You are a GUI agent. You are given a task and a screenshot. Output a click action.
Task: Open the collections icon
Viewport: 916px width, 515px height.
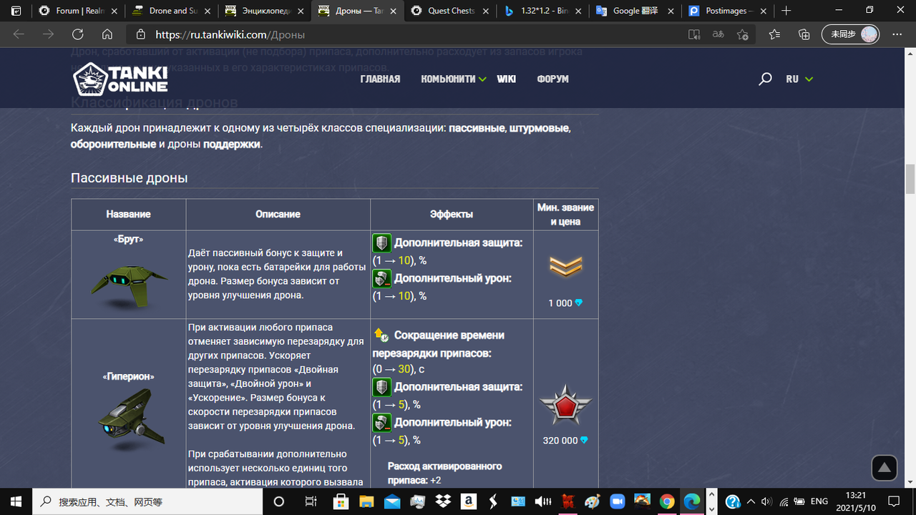click(804, 34)
